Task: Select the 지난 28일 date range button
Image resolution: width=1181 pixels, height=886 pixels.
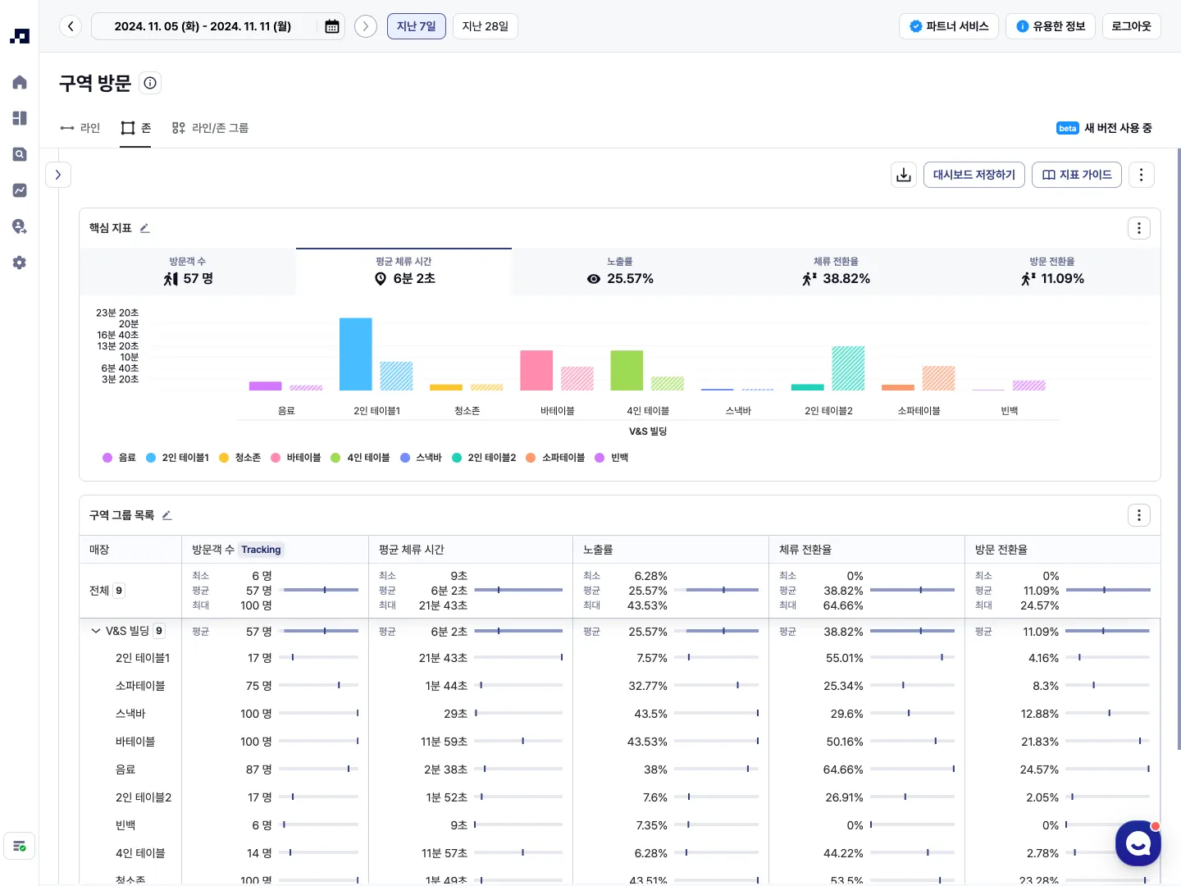Action: click(x=485, y=26)
